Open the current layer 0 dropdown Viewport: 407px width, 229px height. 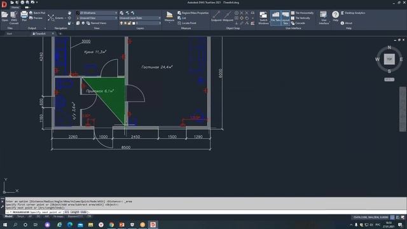click(x=148, y=23)
